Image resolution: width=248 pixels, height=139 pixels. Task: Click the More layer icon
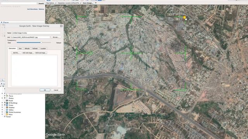click(x=7, y=114)
